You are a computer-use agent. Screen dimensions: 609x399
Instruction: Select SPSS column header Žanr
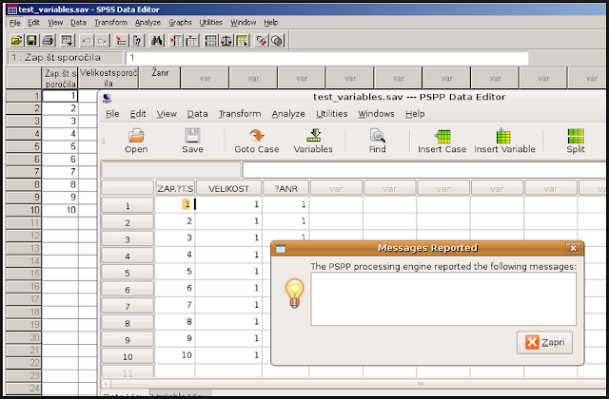(x=160, y=78)
